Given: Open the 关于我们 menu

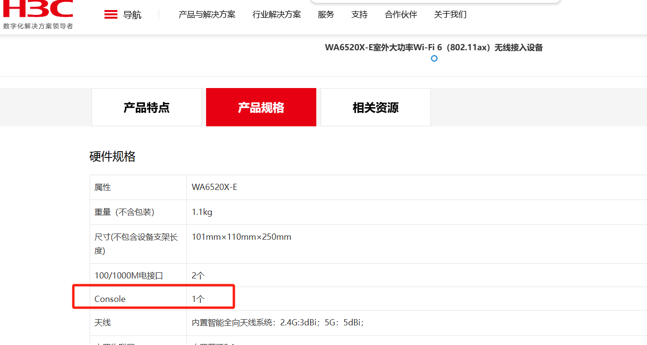Looking at the screenshot, I should point(451,15).
